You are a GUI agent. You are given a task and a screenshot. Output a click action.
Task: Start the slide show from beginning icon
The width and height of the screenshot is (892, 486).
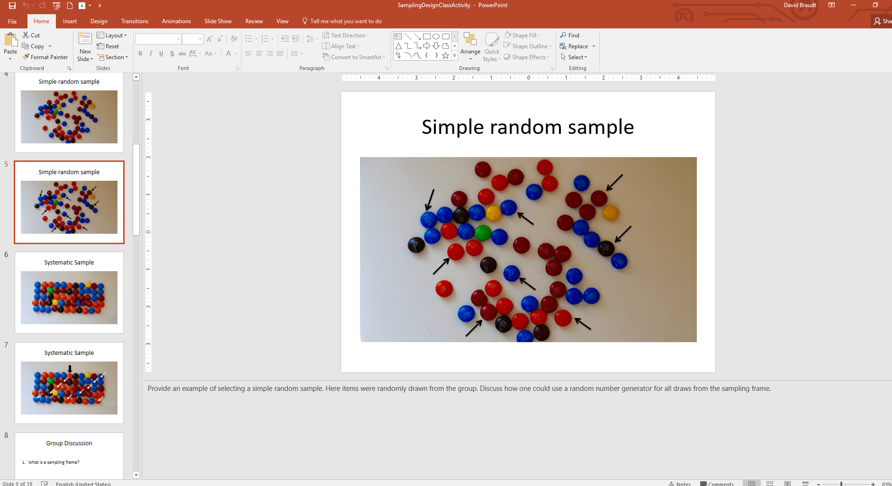click(56, 6)
